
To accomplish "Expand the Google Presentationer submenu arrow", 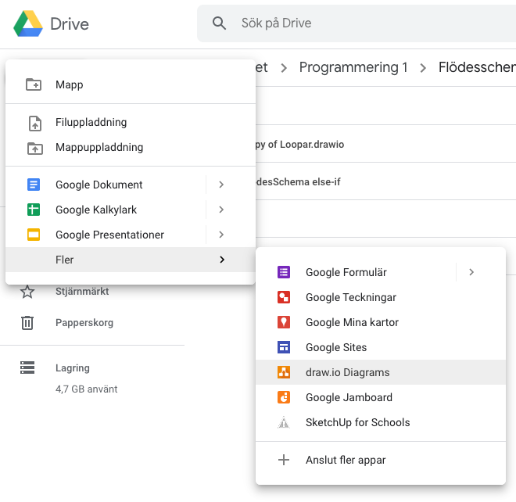I will [221, 235].
